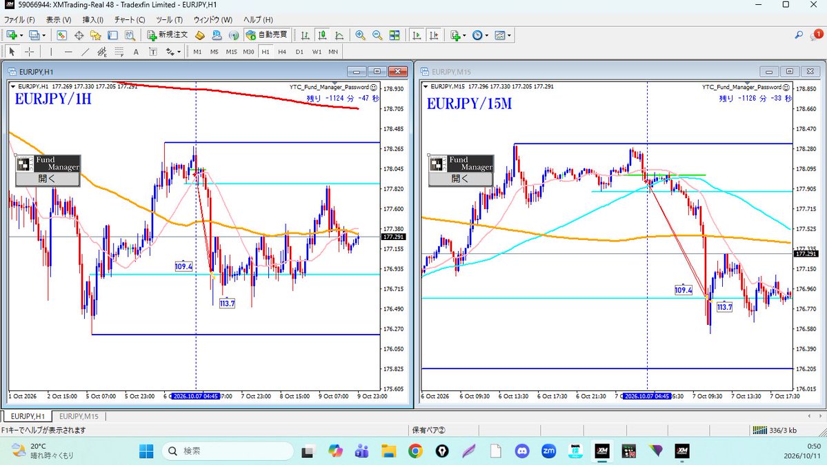827x465 pixels.
Task: Toggle the Market Watch window icon
Action: click(x=61, y=35)
